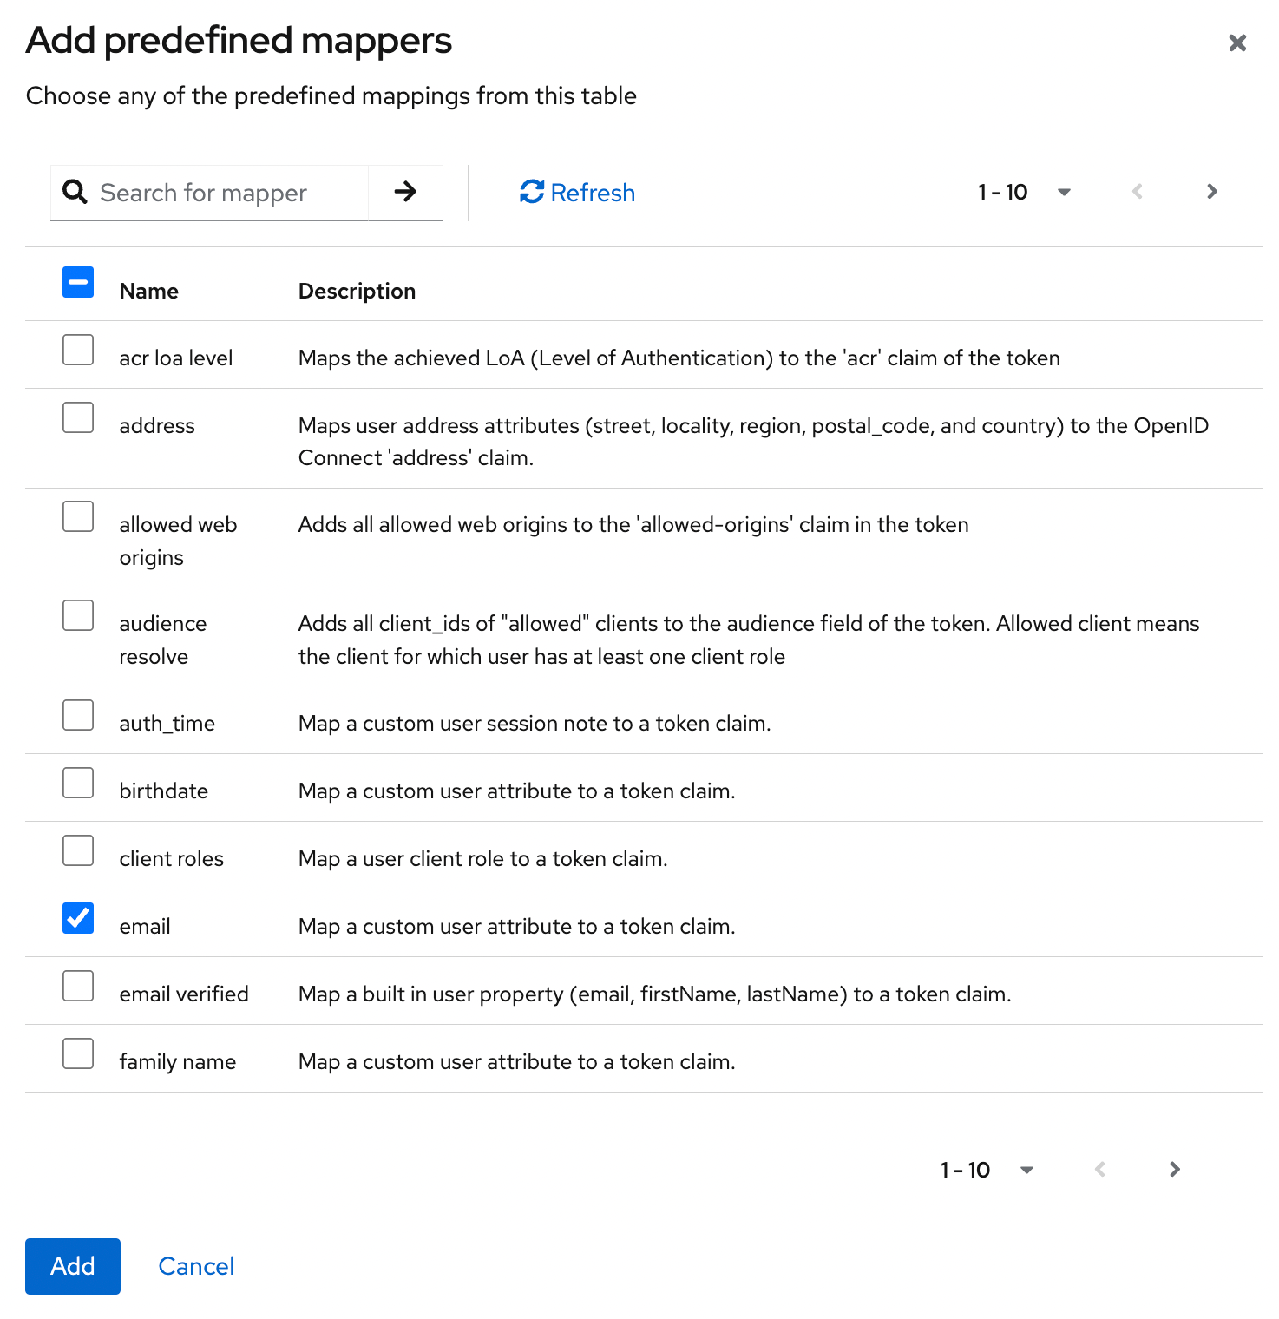Screen dimensions: 1279x1319
Task: Enable the client roles mapper checkbox
Action: coord(78,850)
